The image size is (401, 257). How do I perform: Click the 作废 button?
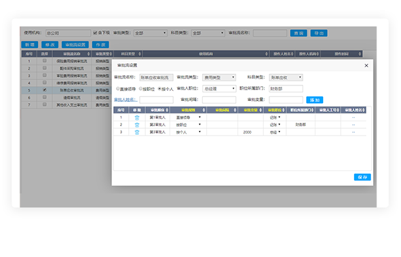point(100,45)
